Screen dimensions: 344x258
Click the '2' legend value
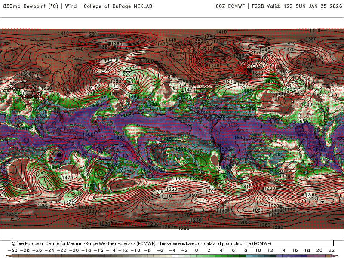pyautogui.click(x=209, y=250)
